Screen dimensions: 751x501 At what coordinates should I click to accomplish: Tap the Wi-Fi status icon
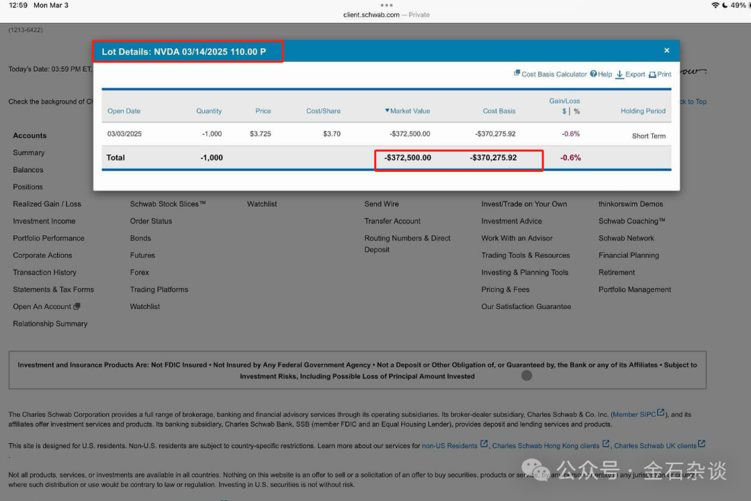click(x=715, y=6)
